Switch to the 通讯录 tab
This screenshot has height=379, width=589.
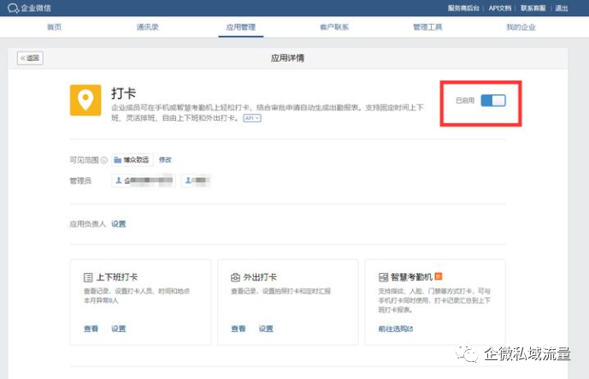click(x=147, y=27)
